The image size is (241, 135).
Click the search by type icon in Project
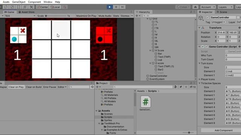click(x=176, y=87)
